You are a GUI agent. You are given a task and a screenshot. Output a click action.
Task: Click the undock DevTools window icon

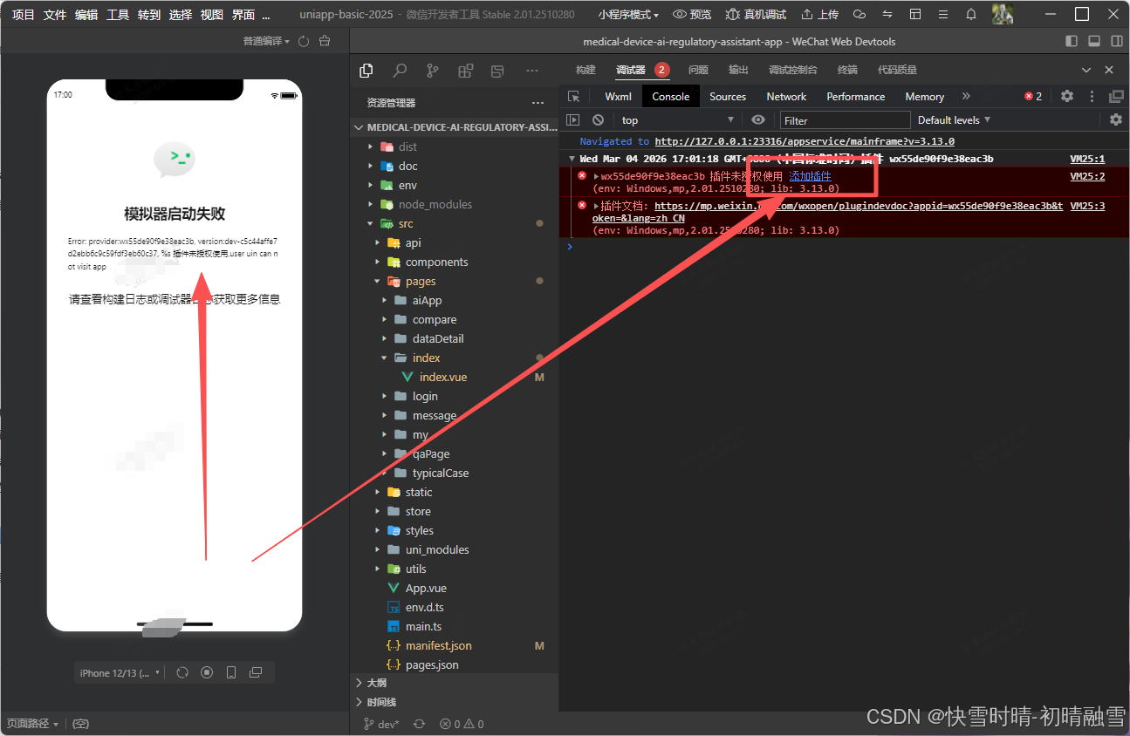pos(1116,96)
